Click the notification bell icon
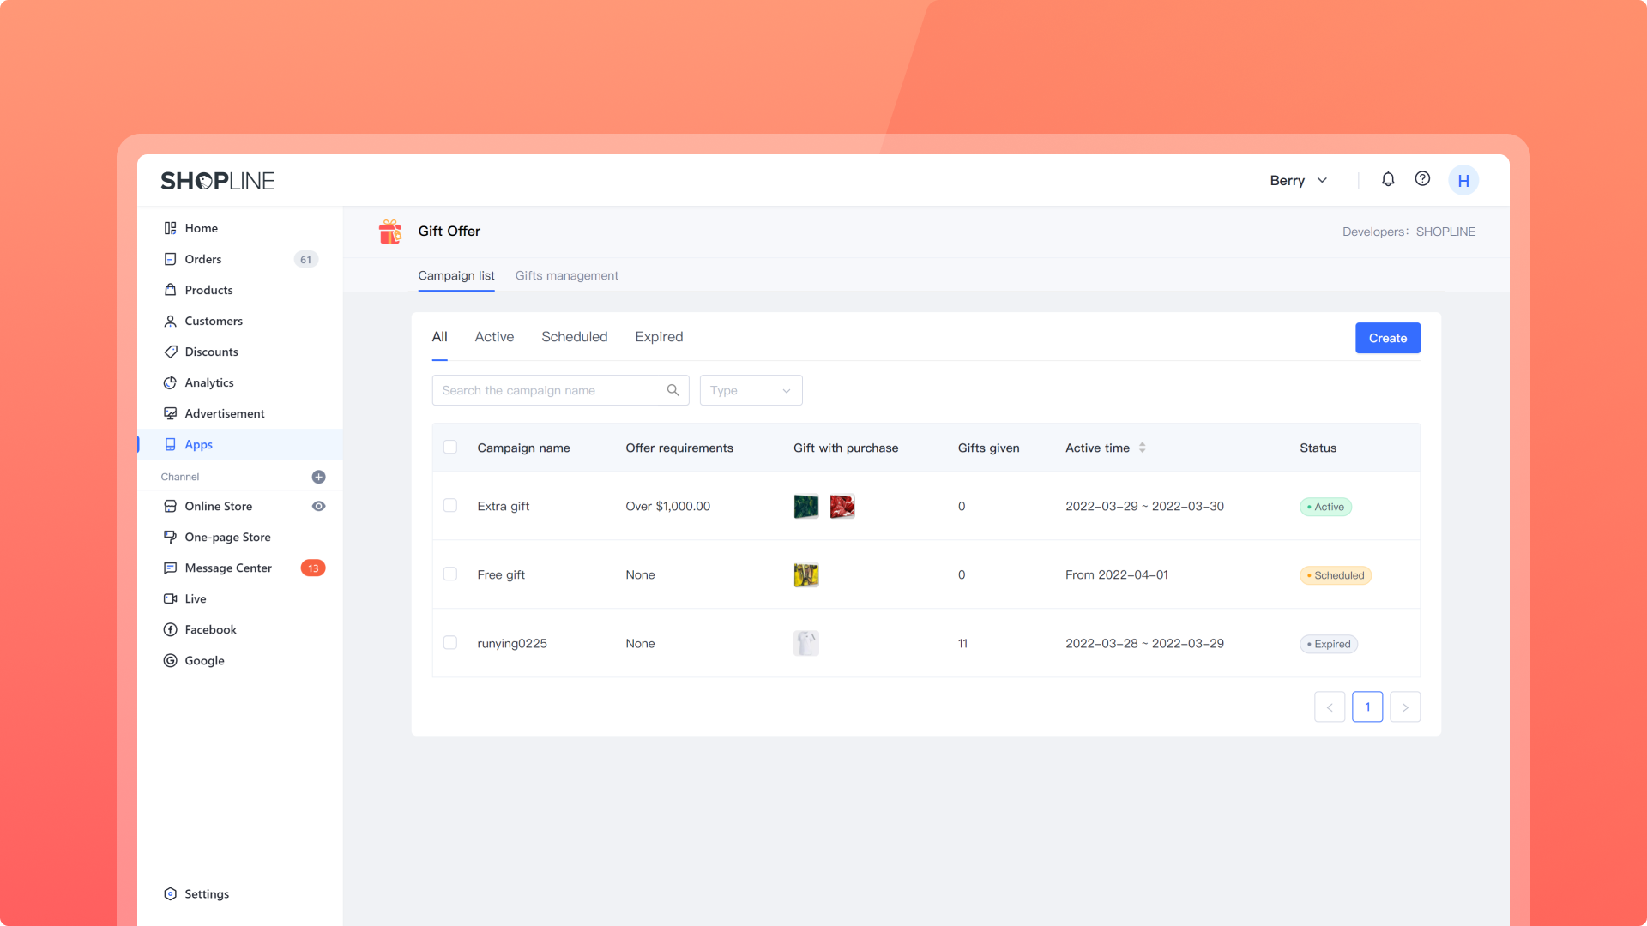The width and height of the screenshot is (1647, 926). pos(1388,179)
